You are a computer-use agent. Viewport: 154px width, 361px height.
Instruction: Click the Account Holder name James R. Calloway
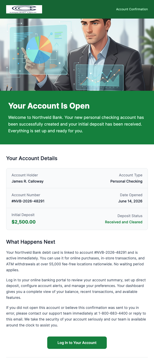[27, 181]
